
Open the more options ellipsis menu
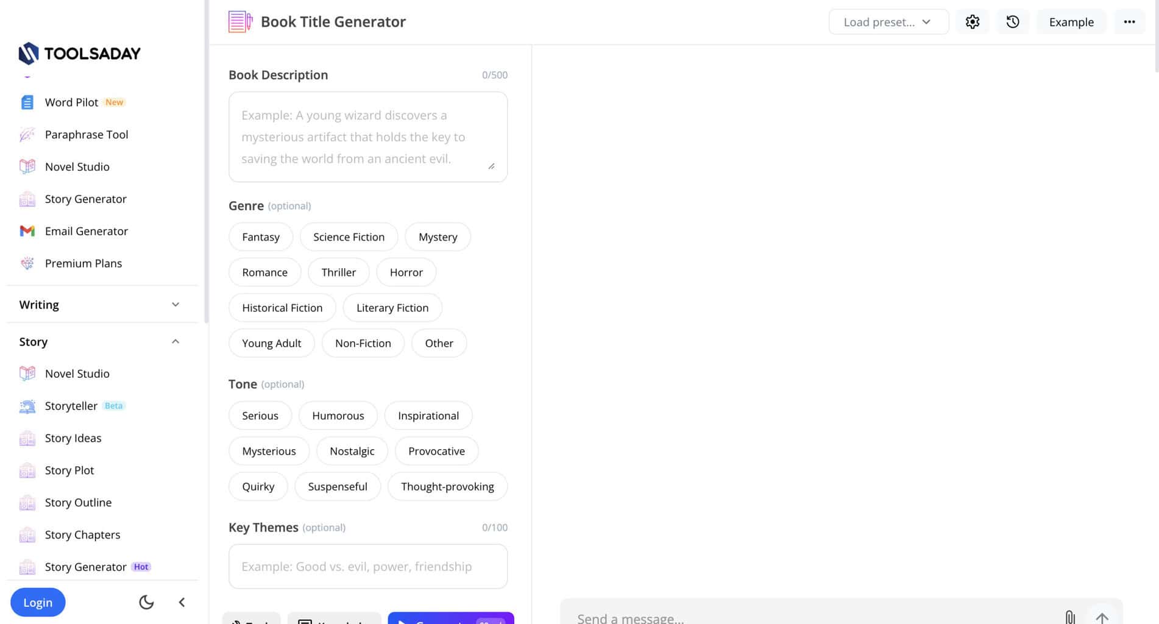[1130, 21]
